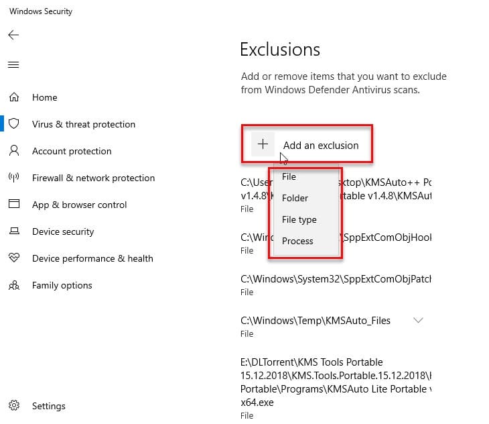Expand the KMSAuto_Files exclusion chevron
489x424 pixels.
pos(418,320)
